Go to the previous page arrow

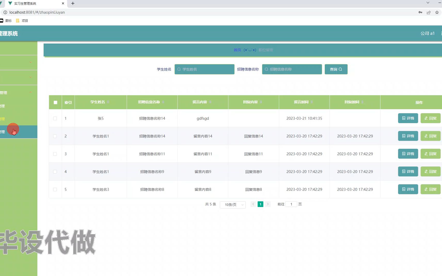pyautogui.click(x=253, y=204)
